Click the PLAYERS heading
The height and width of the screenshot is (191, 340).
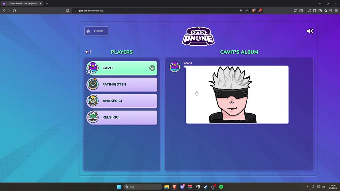pos(122,52)
